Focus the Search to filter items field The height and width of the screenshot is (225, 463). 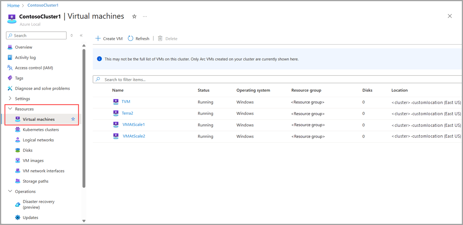[271, 79]
